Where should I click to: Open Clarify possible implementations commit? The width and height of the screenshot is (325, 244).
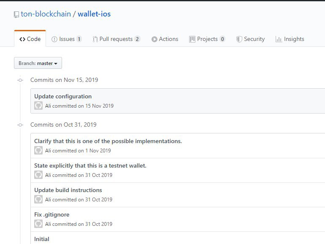tap(108, 141)
